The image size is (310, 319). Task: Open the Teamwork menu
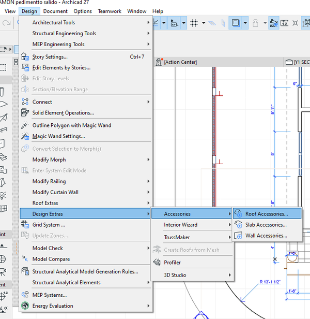coord(110,11)
